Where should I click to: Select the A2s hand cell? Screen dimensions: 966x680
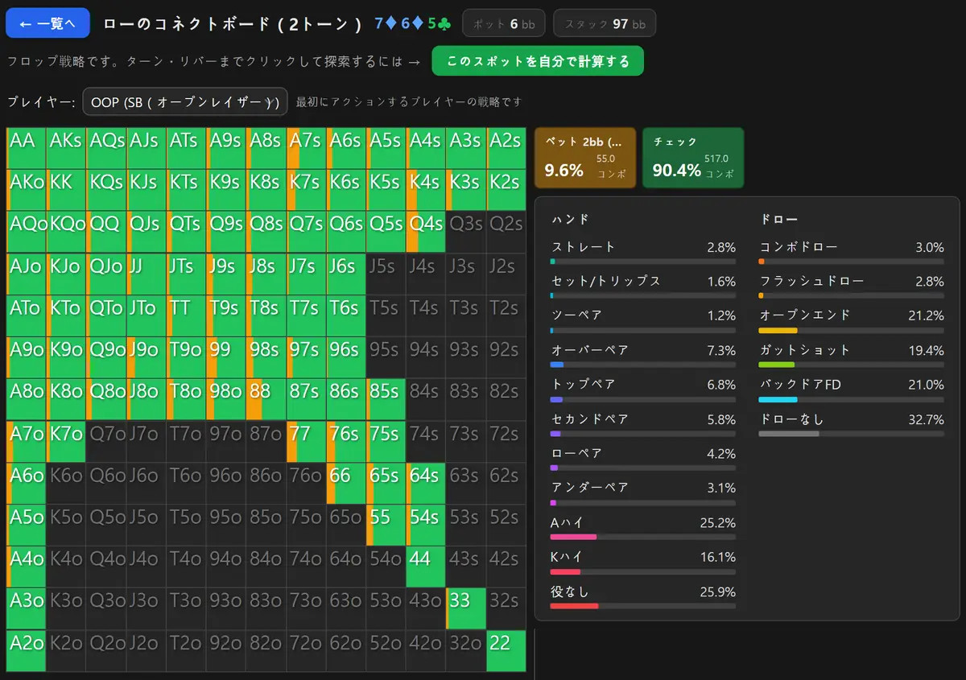coord(506,149)
